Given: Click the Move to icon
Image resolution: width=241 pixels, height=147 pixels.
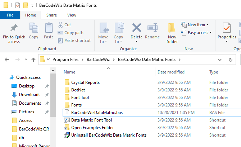Looking at the screenshot, I should click(x=104, y=28).
